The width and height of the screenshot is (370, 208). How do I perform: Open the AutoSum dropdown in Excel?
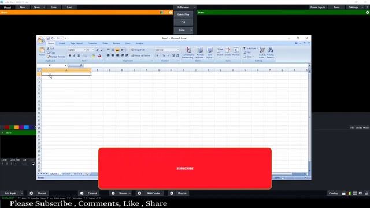(257, 49)
